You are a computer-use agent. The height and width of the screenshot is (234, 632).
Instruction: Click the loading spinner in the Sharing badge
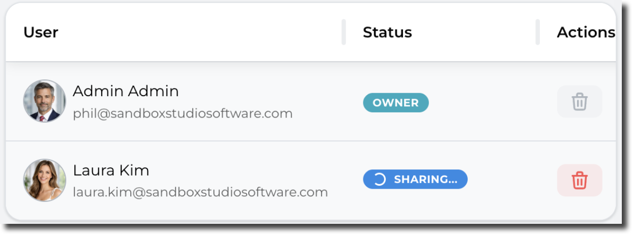click(x=380, y=180)
